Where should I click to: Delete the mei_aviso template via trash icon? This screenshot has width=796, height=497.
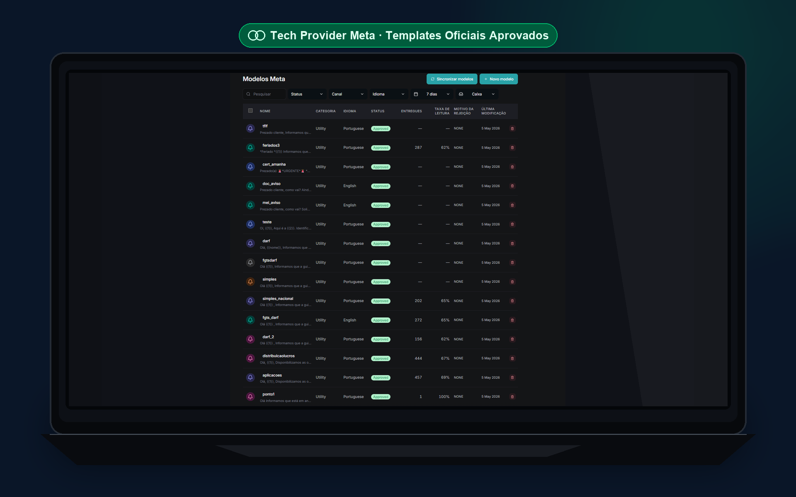pos(512,205)
